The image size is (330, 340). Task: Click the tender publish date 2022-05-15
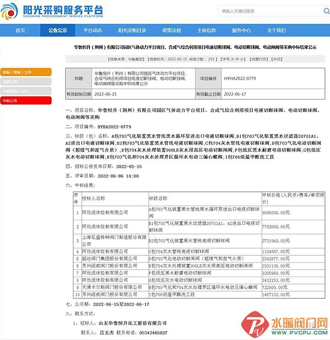click(x=129, y=166)
